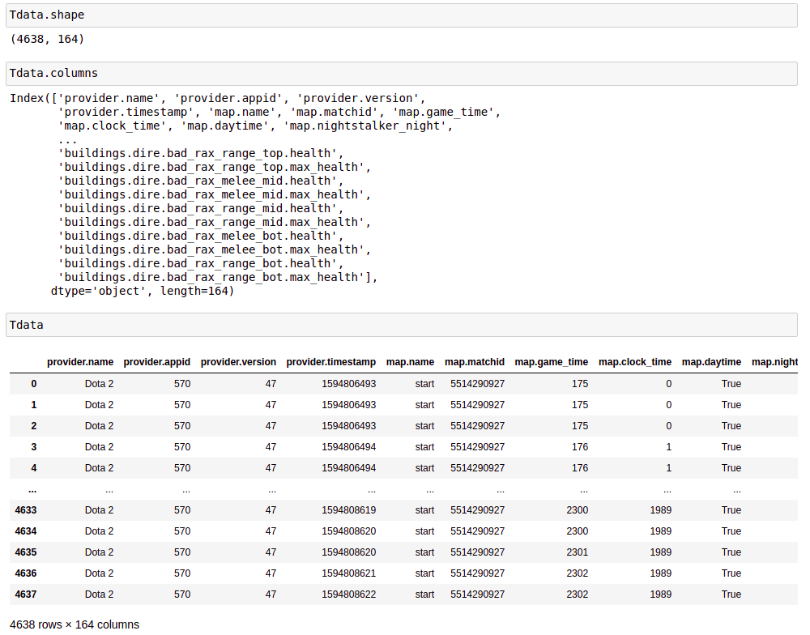Select the provider.appid column header
This screenshot has height=635, width=810.
click(x=157, y=362)
